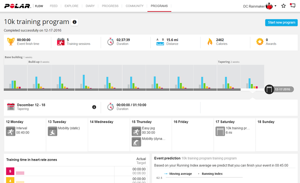This screenshot has height=183, width=300.
Task: Click heart rate zone 4 swatch
Action: pos(10,180)
